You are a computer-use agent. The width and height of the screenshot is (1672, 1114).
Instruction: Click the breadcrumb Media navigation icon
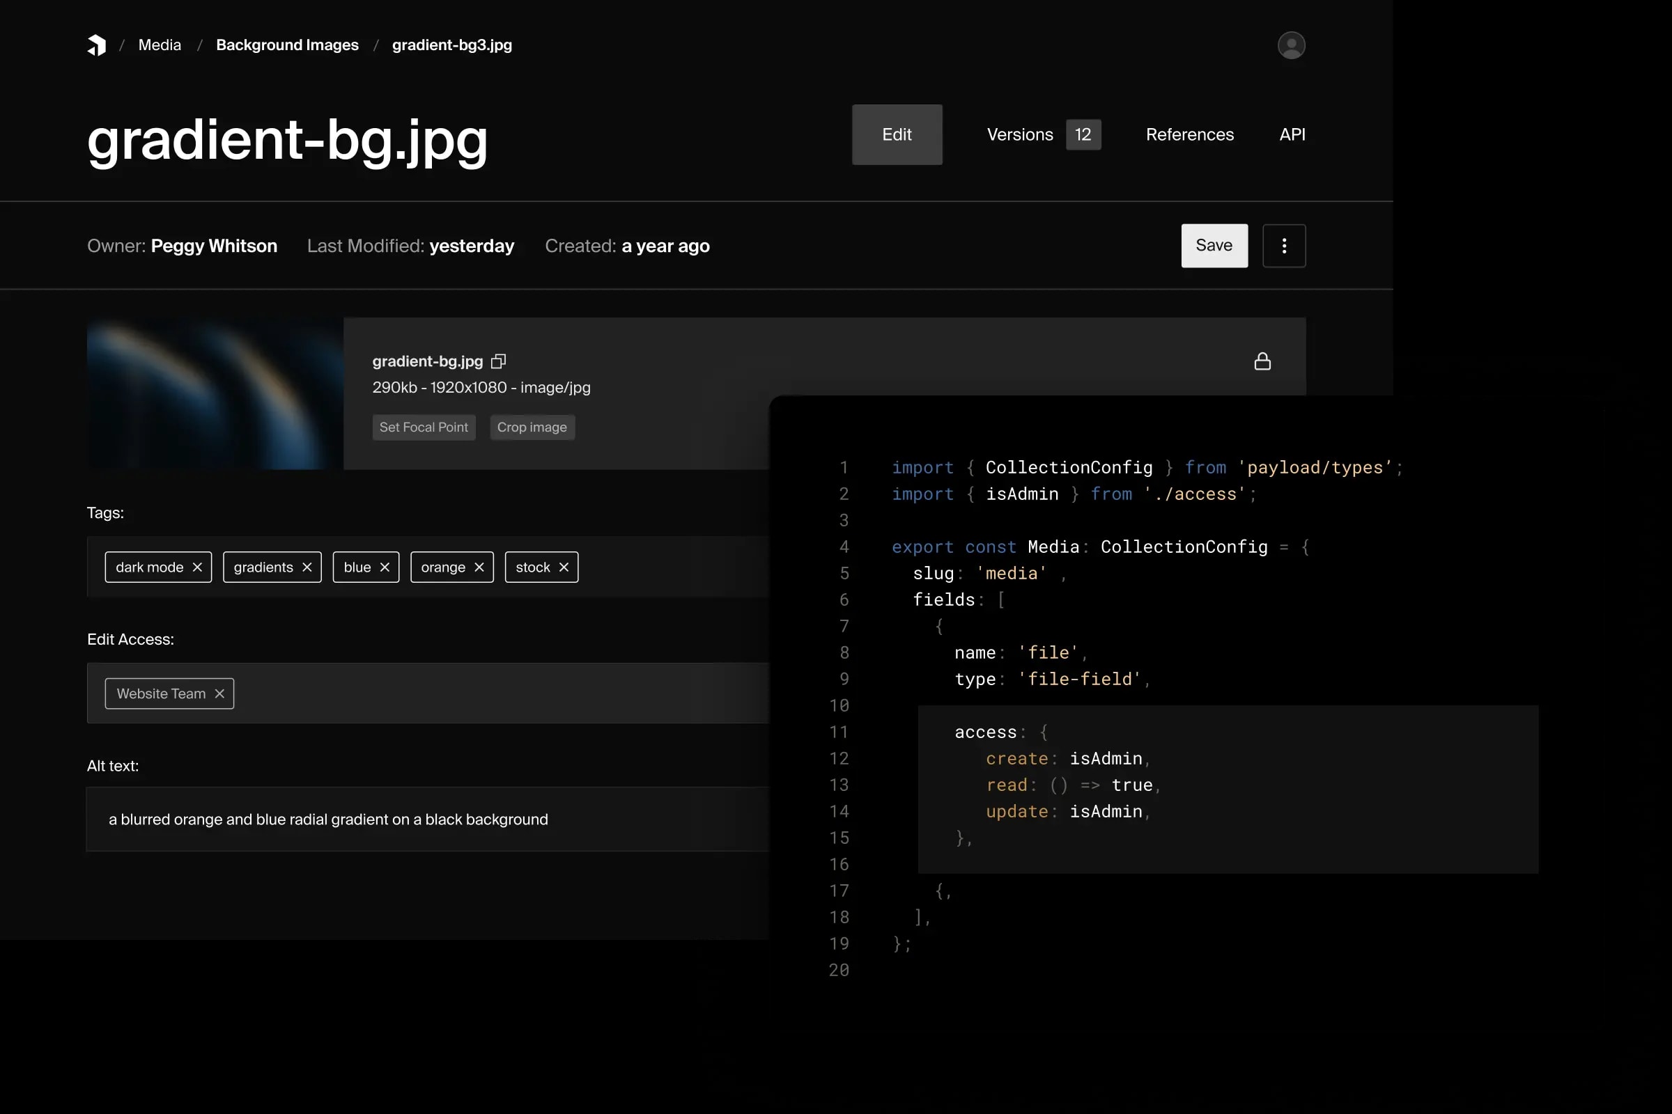point(160,45)
